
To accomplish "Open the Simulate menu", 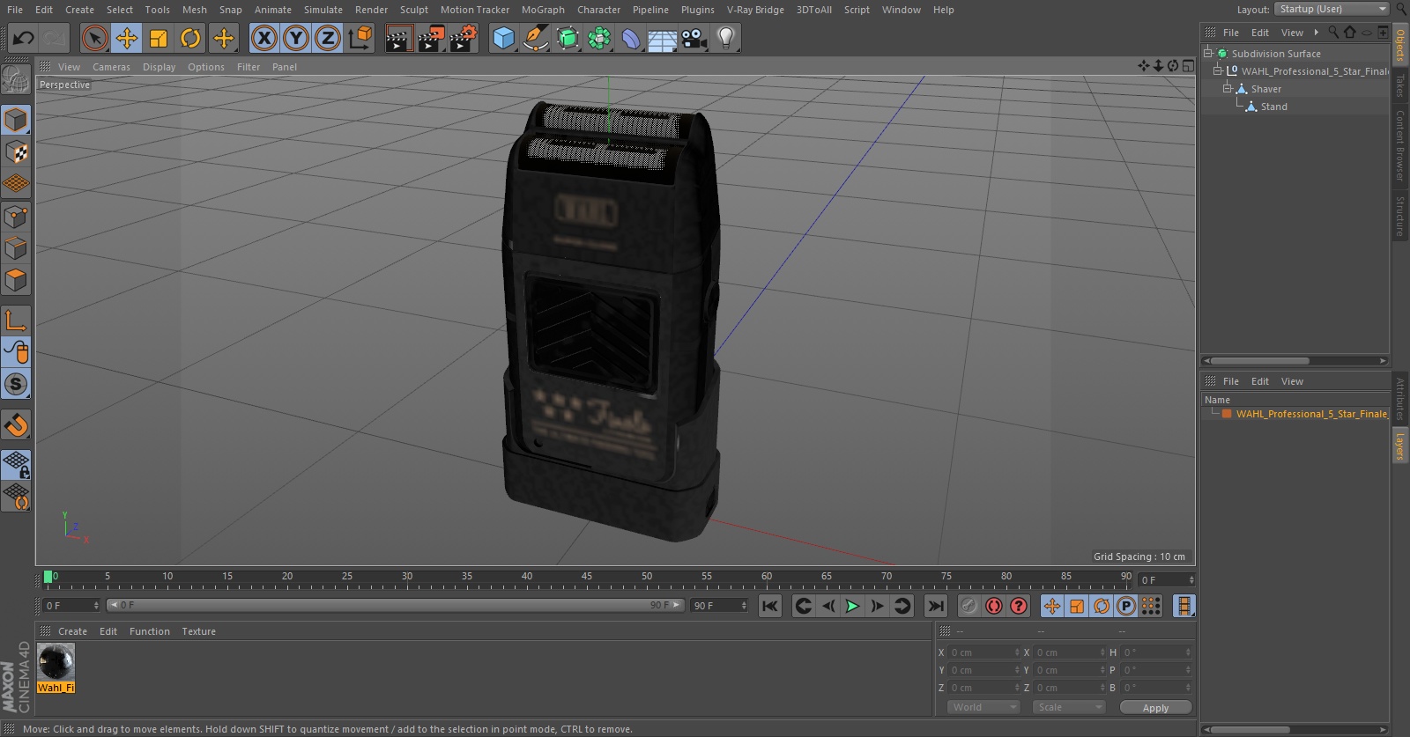I will point(323,10).
